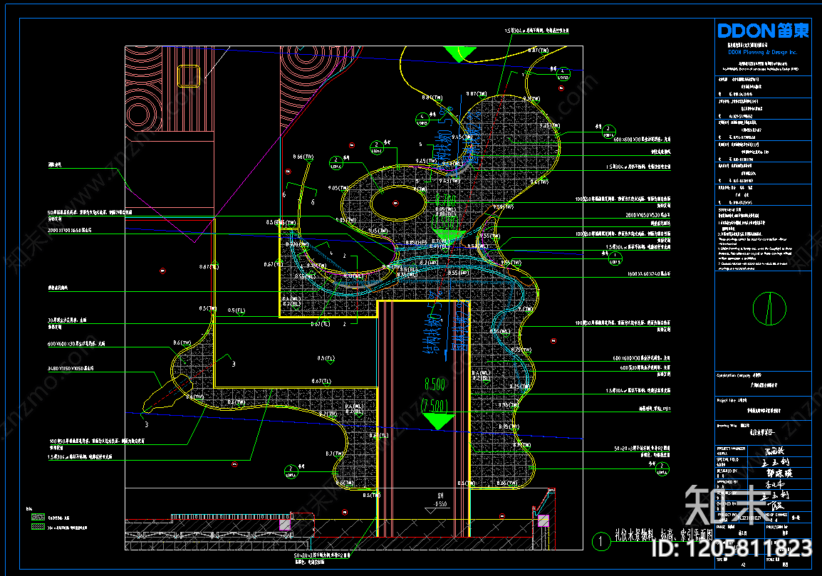Click the "PROJECT MANAGER" label

pos(731,449)
